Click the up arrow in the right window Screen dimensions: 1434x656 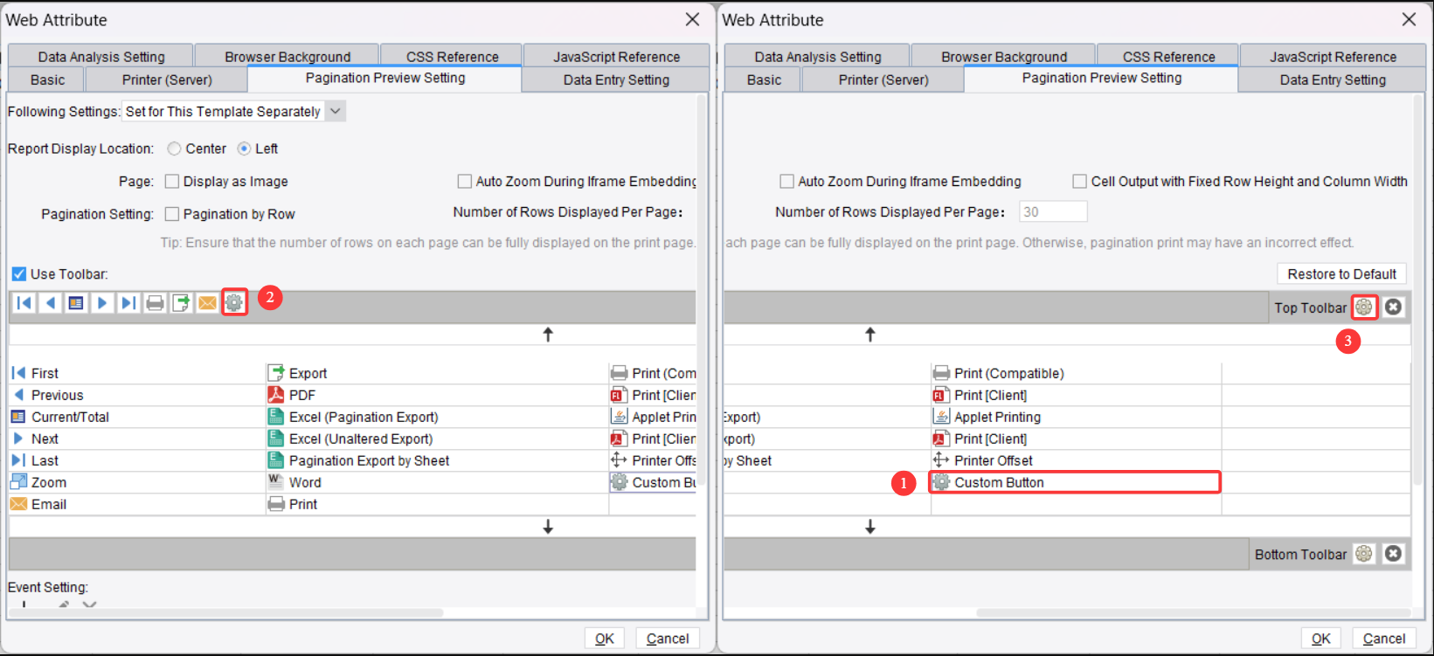coord(870,335)
